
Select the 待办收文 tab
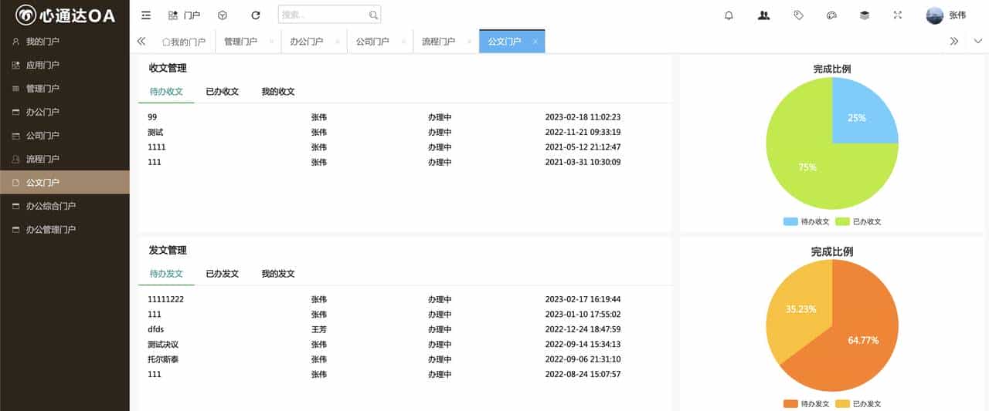[166, 91]
